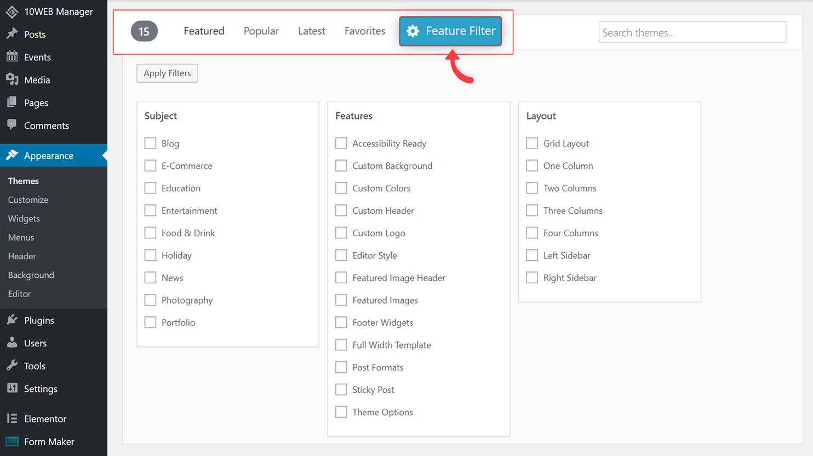Image resolution: width=813 pixels, height=456 pixels.
Task: Enable the Editor Style checkbox
Action: pyautogui.click(x=341, y=255)
